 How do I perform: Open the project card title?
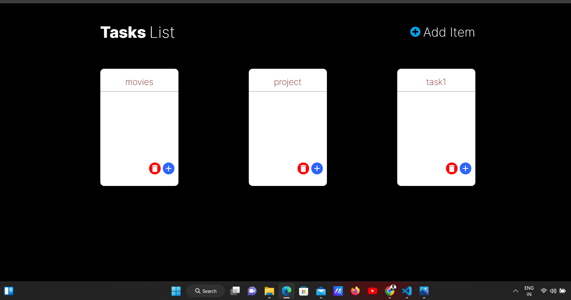(288, 82)
